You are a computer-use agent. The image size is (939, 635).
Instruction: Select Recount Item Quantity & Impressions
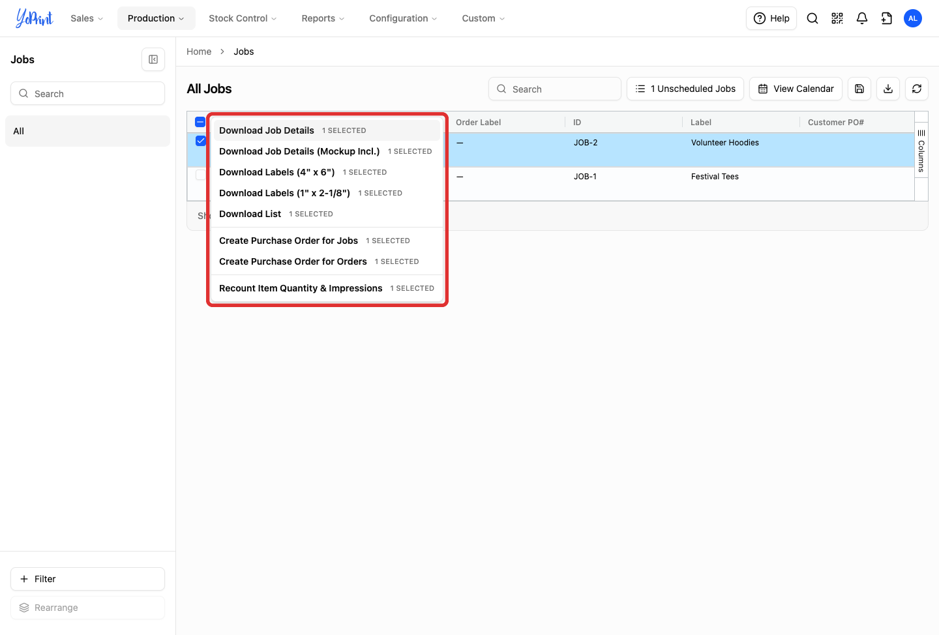327,288
